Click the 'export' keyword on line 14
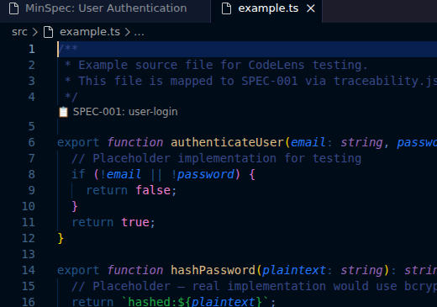 click(x=78, y=270)
